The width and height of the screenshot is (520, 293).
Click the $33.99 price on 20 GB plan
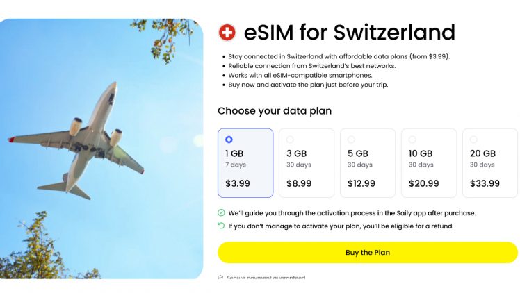pyautogui.click(x=485, y=184)
